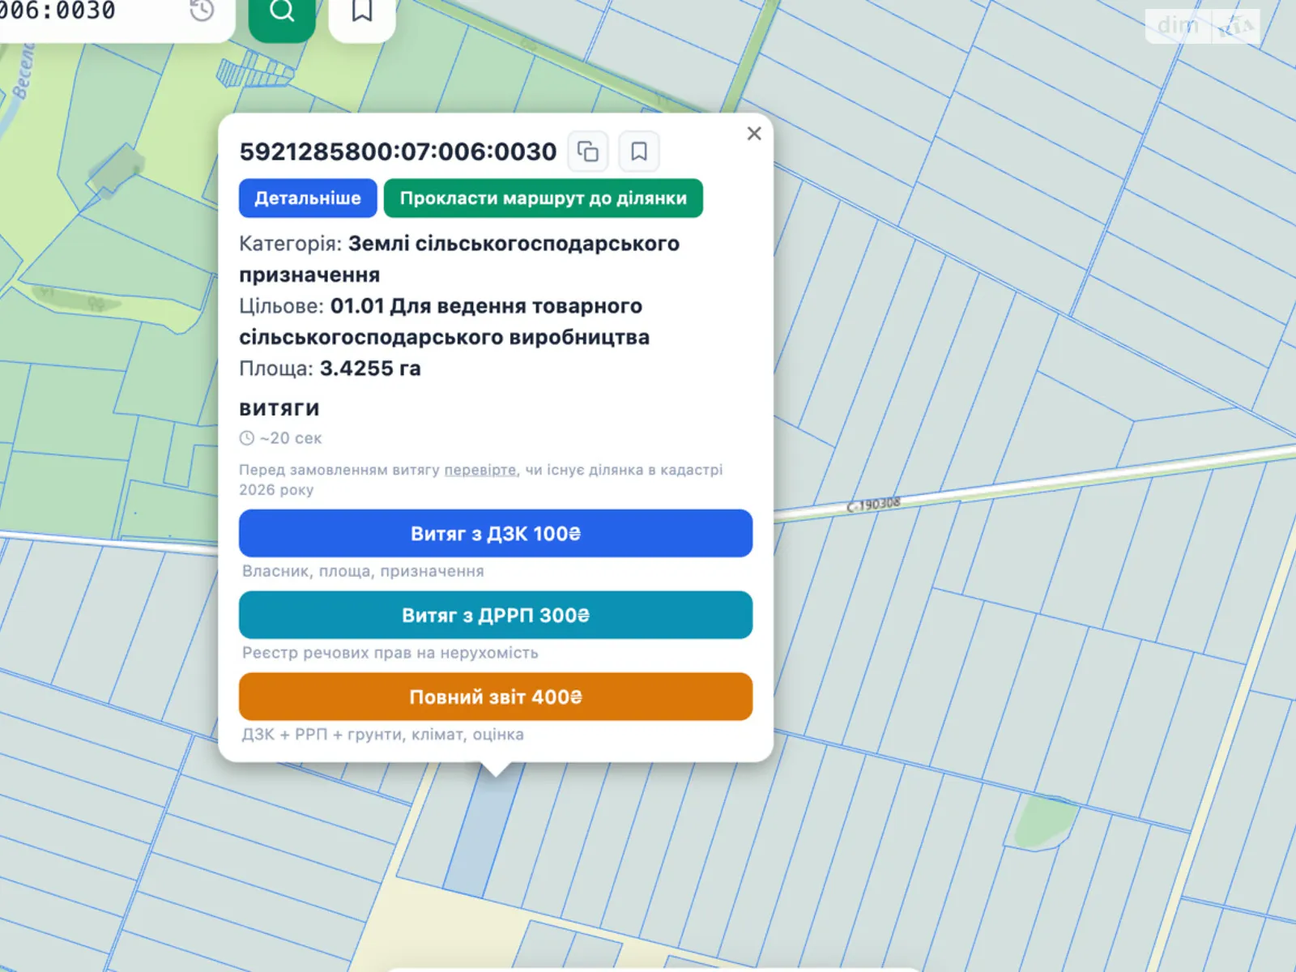Click the green wooded patch on map
Screen dimensions: 1296x972
click(1045, 822)
